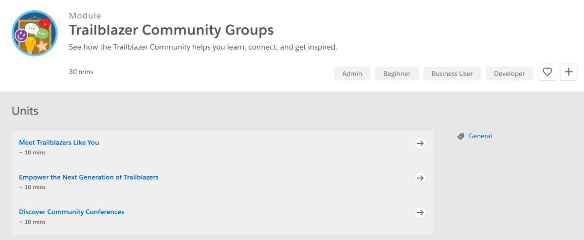Select the Business User tag
The width and height of the screenshot is (584, 240).
point(452,74)
